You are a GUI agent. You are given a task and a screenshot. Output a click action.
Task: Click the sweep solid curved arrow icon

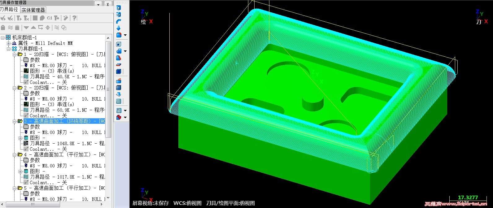point(119,21)
